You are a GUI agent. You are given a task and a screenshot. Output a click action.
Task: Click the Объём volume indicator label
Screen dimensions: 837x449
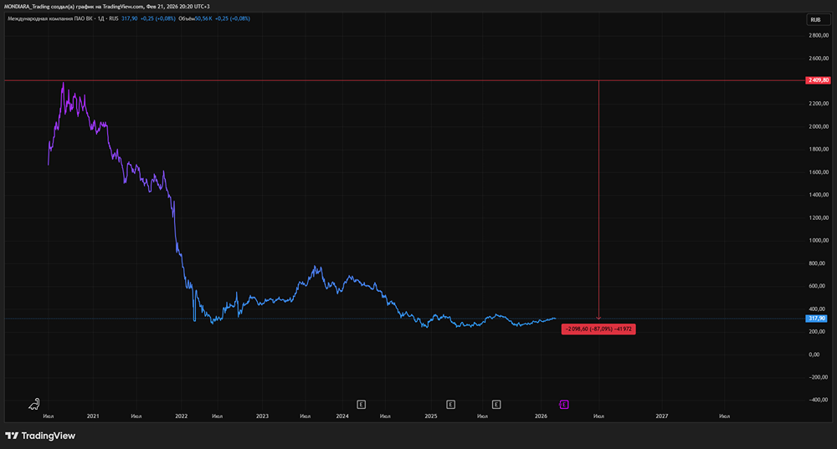tap(186, 18)
